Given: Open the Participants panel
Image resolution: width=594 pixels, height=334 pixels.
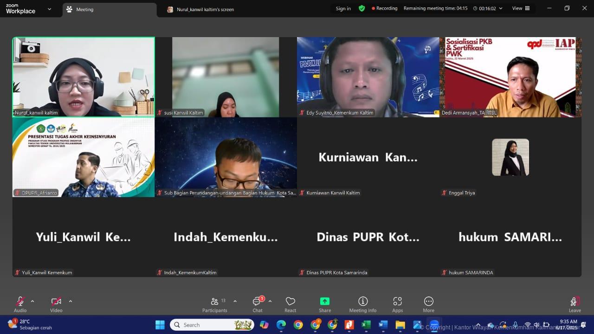Looking at the screenshot, I should click(x=214, y=304).
